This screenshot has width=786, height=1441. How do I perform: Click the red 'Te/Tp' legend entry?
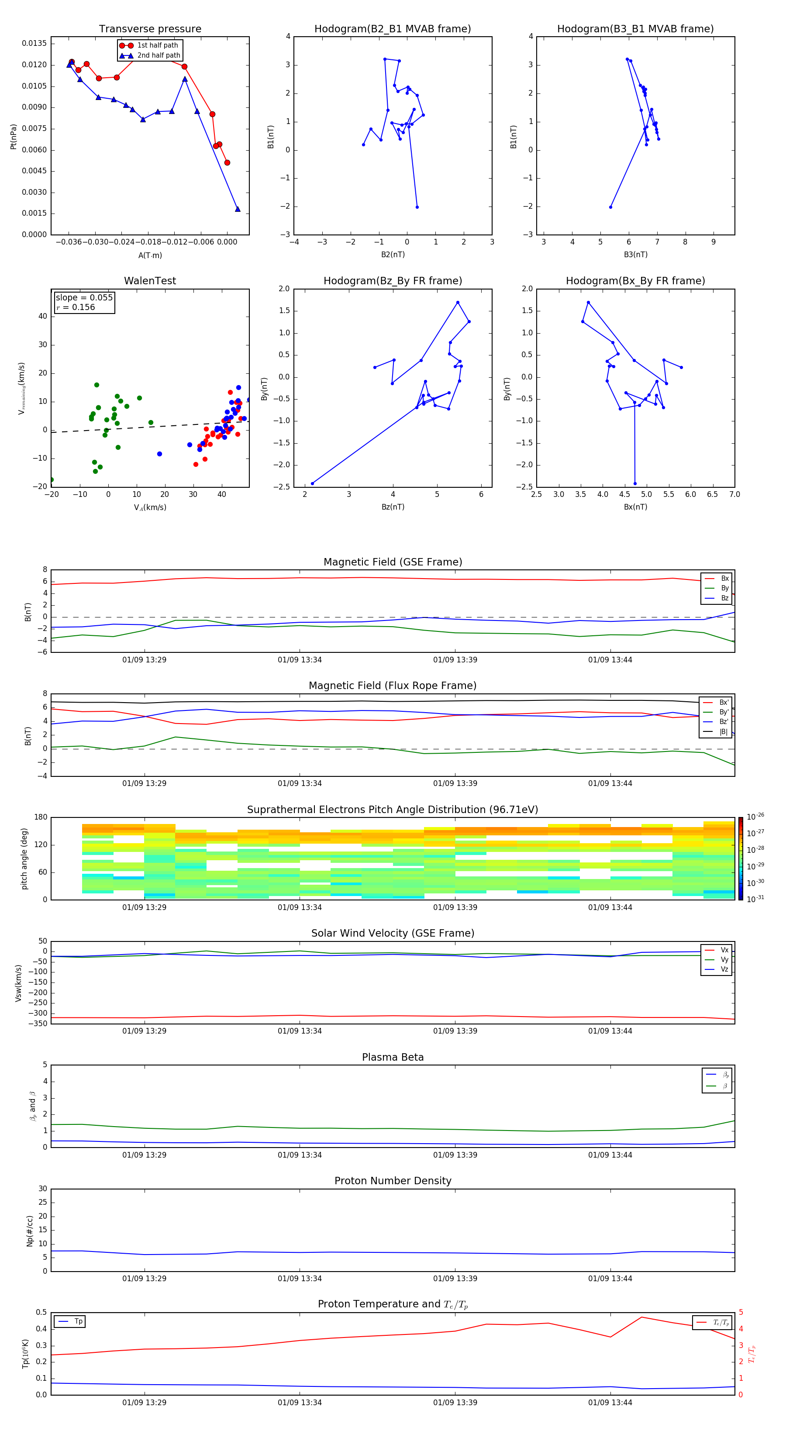coord(712,1322)
